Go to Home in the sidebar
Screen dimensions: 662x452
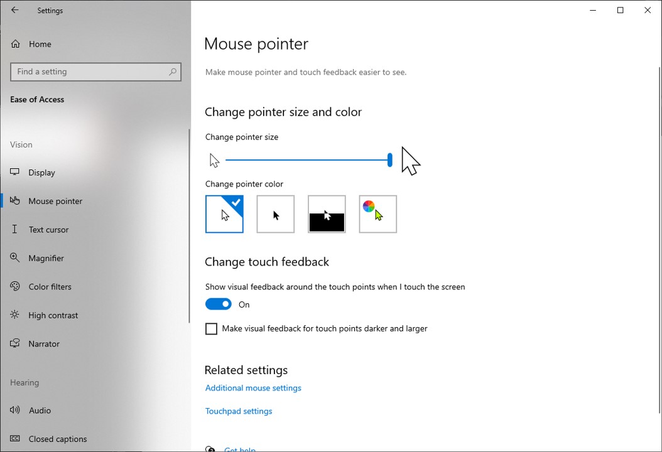(40, 44)
